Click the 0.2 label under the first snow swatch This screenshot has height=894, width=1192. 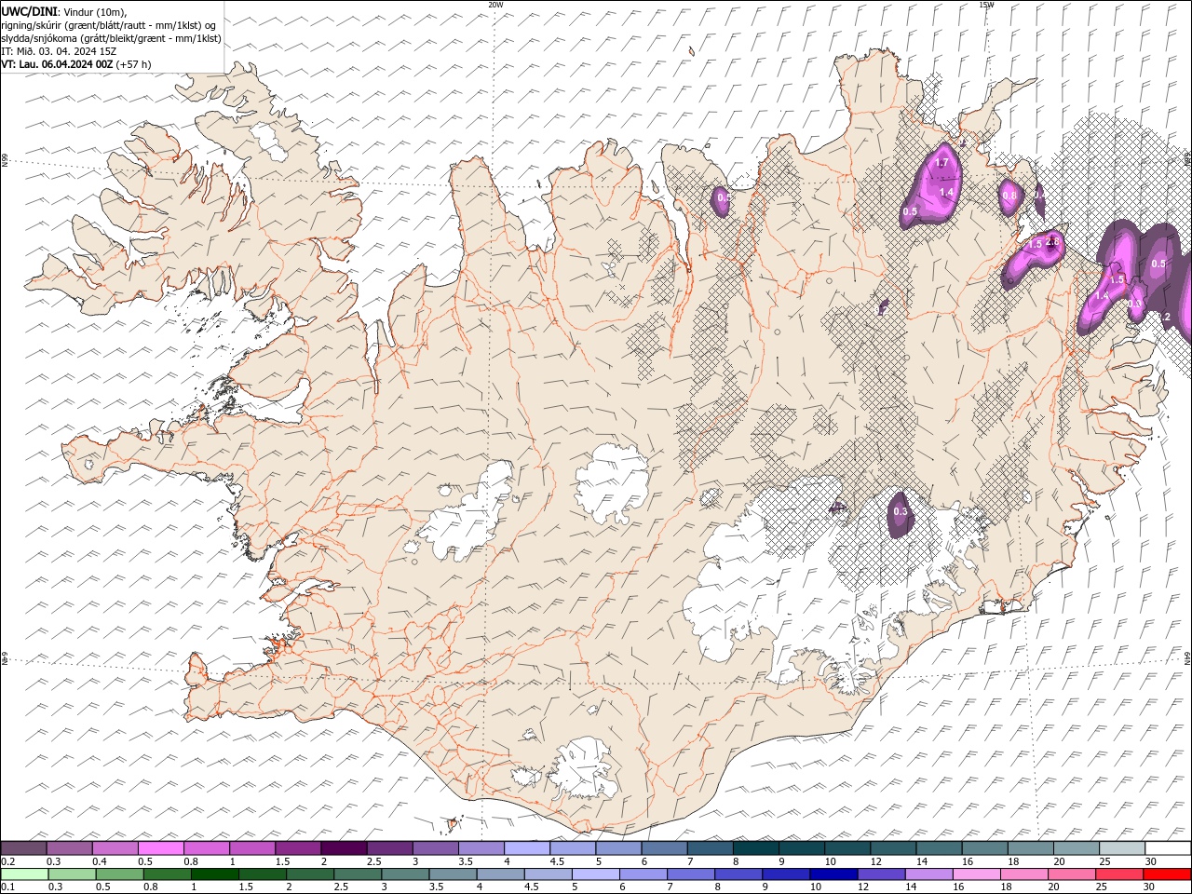pyautogui.click(x=7, y=861)
